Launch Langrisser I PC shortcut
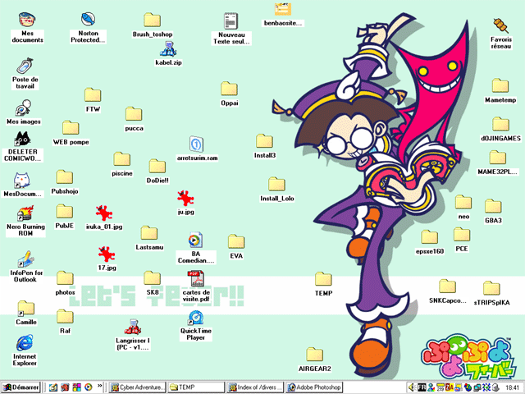Screen dimensions: 525x394 (x=133, y=327)
